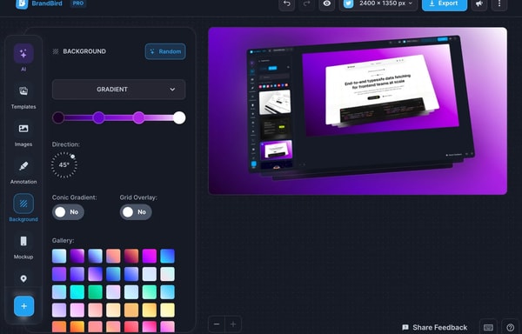Open the Mockup device icon
The width and height of the screenshot is (522, 334).
coord(23,241)
